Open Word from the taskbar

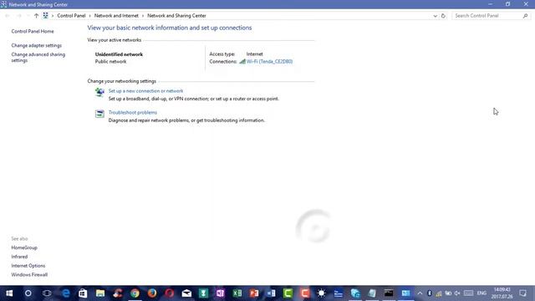(x=271, y=293)
